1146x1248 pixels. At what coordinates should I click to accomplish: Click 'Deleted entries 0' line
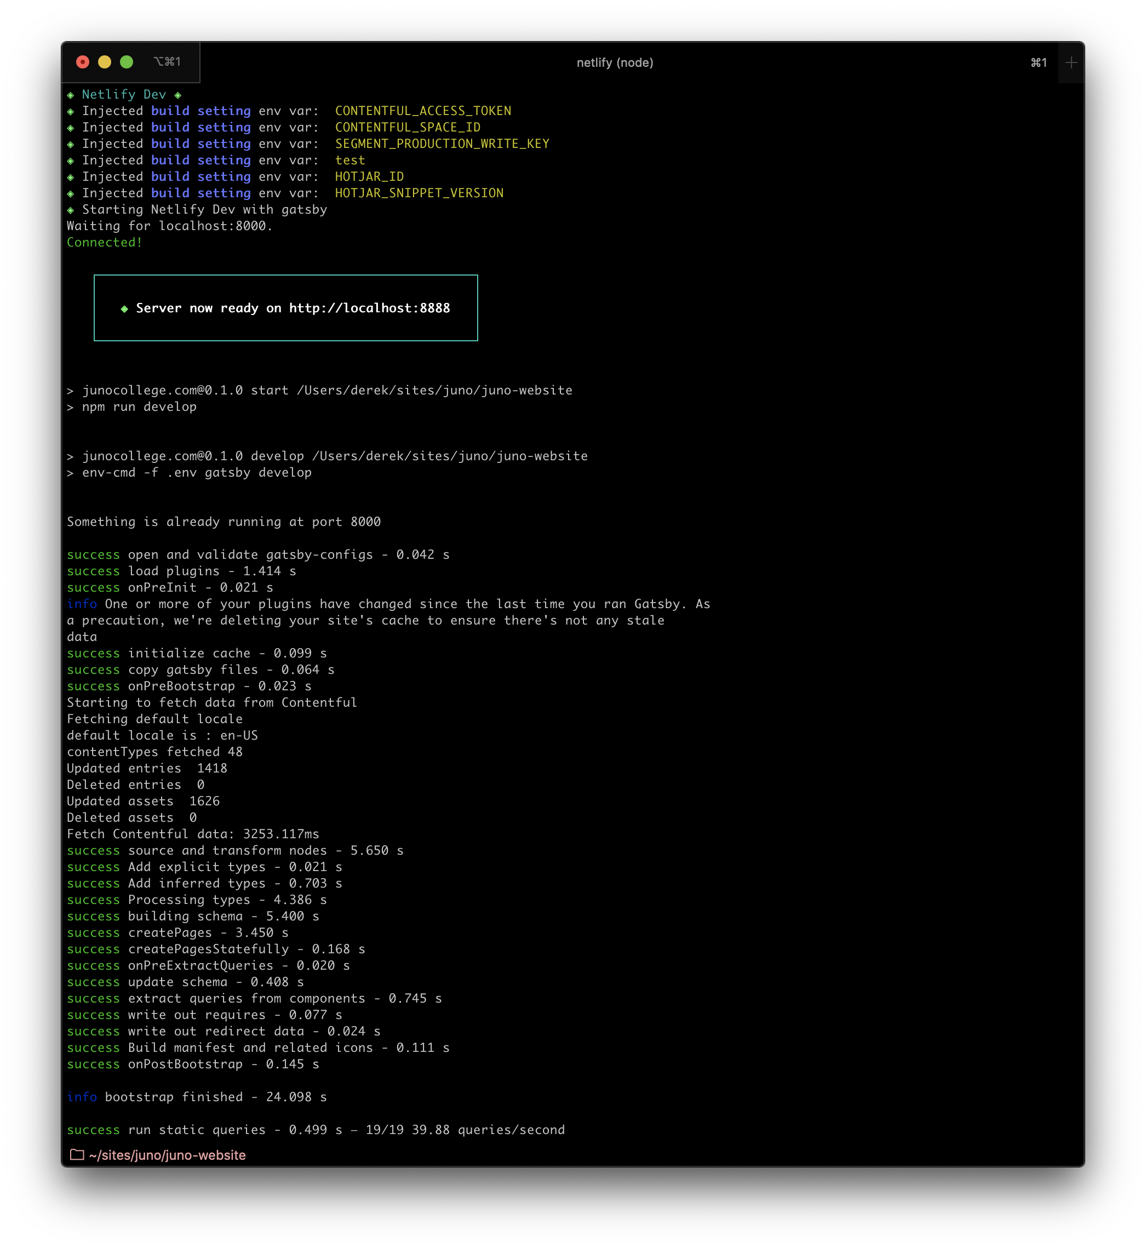click(136, 785)
